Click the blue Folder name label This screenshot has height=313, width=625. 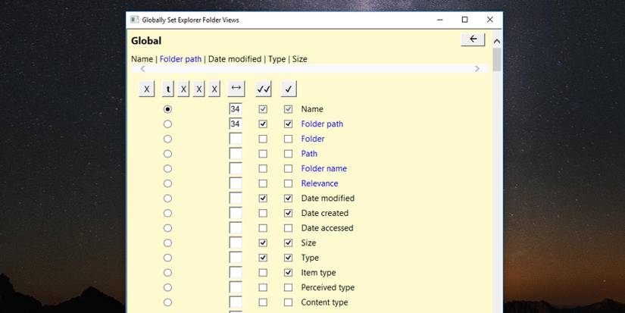coord(324,168)
